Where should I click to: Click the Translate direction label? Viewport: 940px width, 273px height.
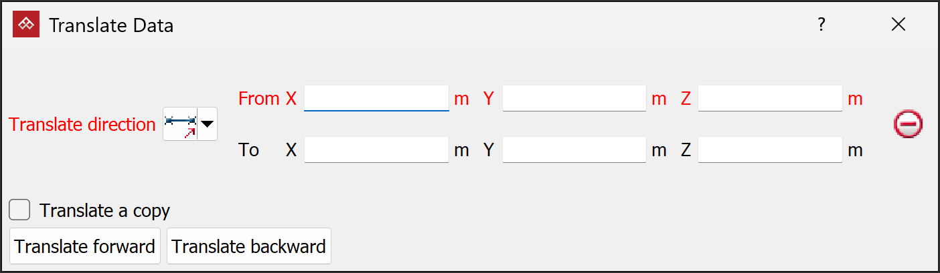(x=82, y=125)
